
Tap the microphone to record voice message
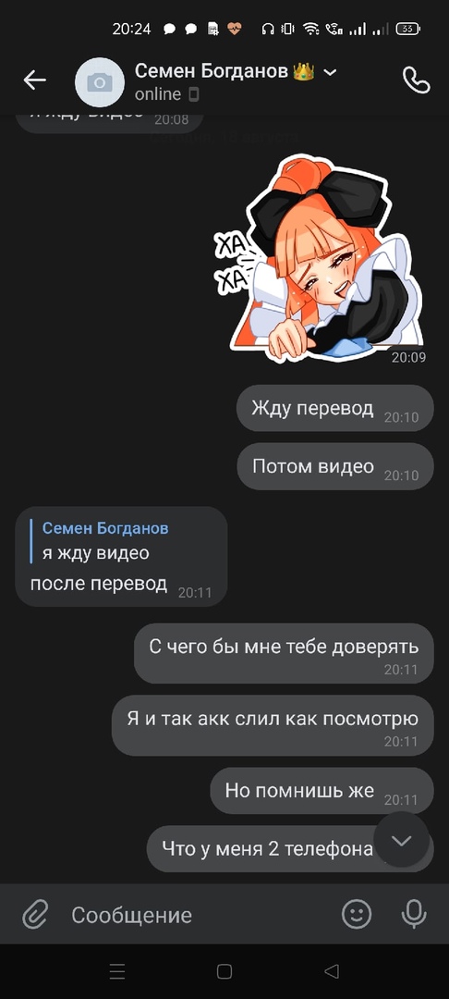click(414, 914)
